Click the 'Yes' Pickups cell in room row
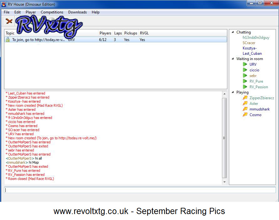Image resolution: width=279 pixels, height=220 pixels. pyautogui.click(x=127, y=40)
